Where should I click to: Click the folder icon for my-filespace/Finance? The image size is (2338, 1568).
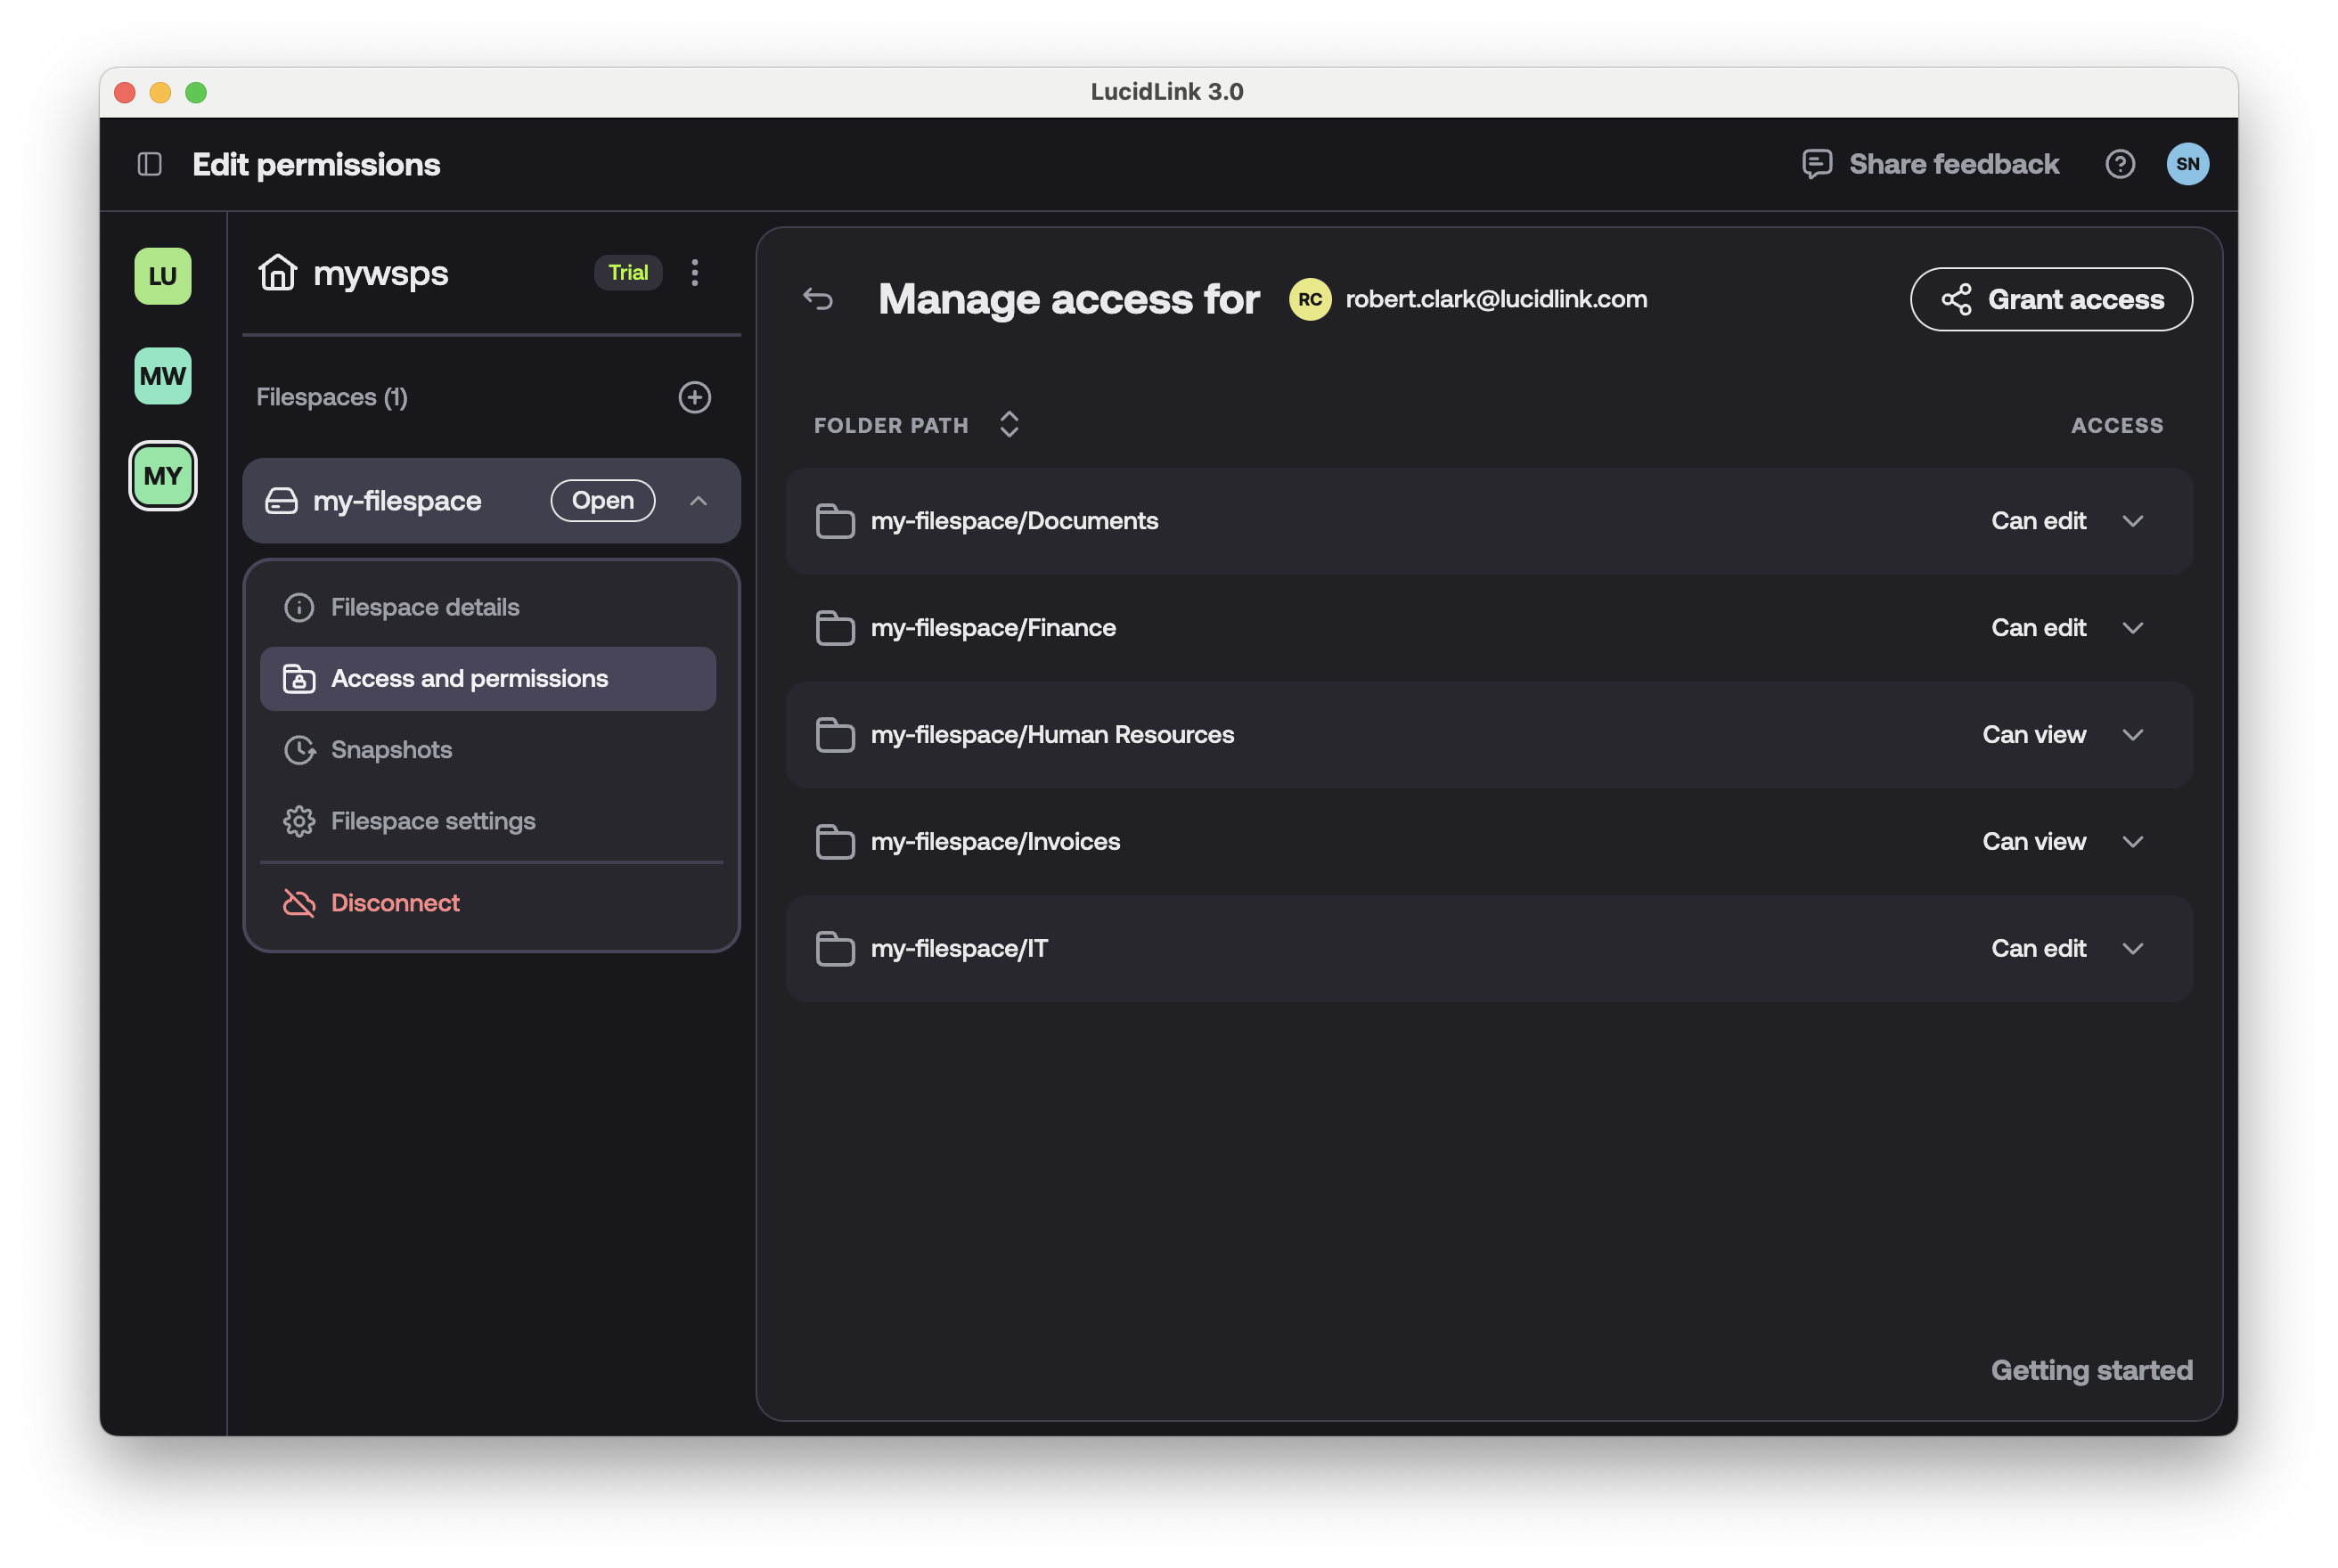pos(835,628)
